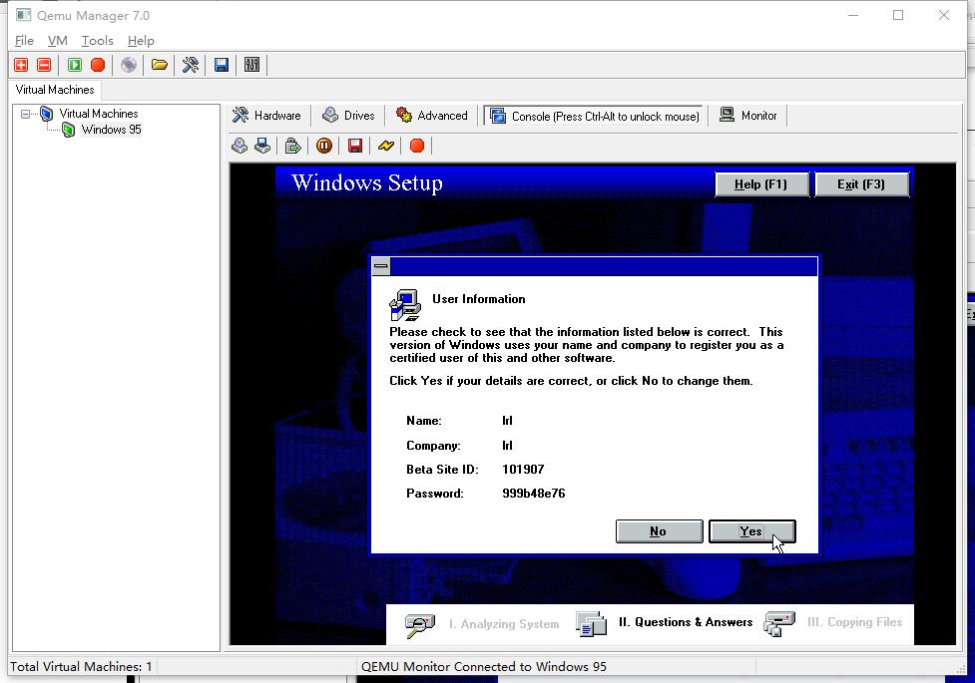The image size is (975, 683).
Task: Click the Company label in the dialog
Action: (x=433, y=446)
